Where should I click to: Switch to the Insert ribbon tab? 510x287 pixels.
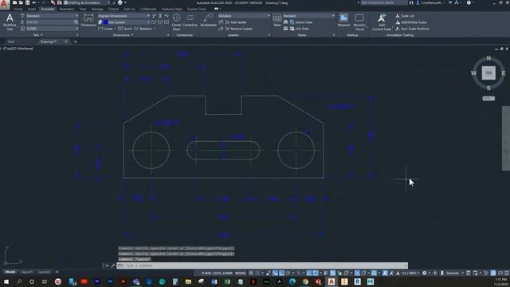[x=32, y=9]
